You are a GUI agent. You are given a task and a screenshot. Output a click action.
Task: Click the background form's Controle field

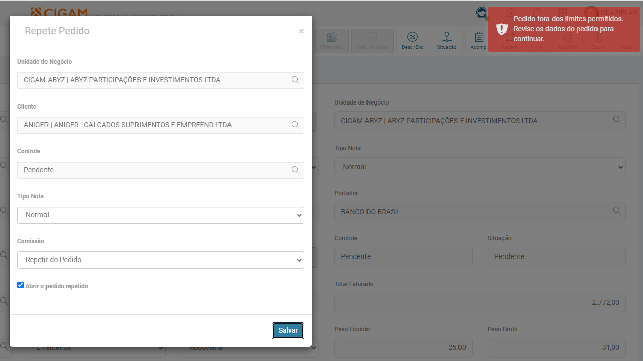click(403, 257)
